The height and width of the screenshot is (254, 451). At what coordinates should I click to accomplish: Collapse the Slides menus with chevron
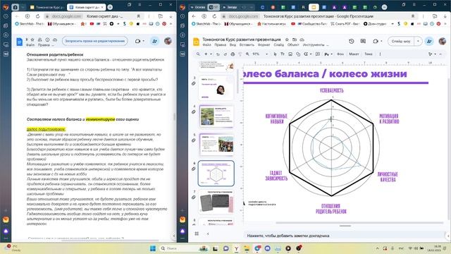pyautogui.click(x=440, y=54)
